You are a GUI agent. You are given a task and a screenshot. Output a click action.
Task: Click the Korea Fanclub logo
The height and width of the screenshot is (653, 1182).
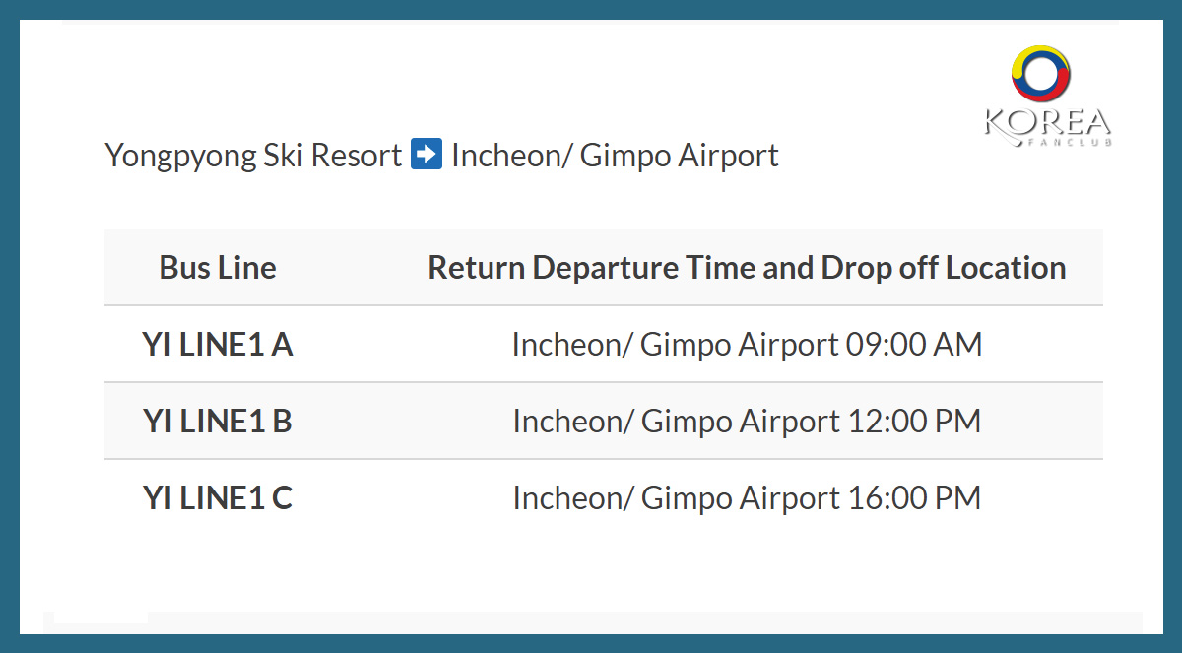(x=1048, y=96)
